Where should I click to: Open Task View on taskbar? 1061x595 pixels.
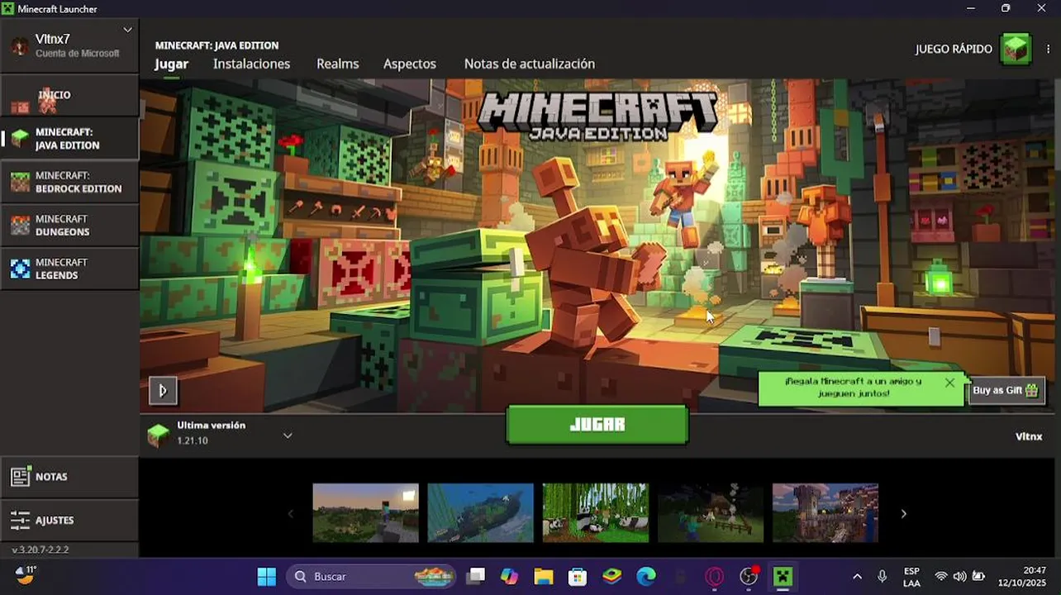coord(475,576)
